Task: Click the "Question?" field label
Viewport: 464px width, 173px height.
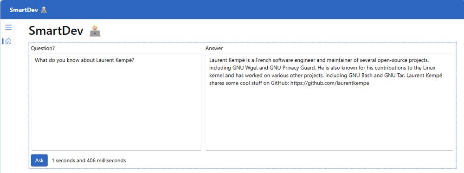Action: pyautogui.click(x=43, y=48)
